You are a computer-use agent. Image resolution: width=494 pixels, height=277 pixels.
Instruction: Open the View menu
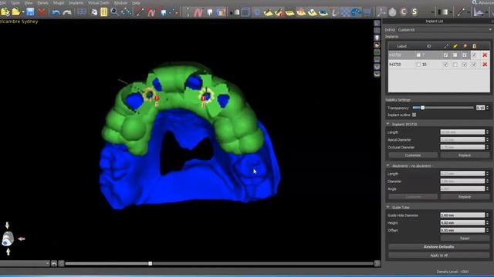coord(29,3)
